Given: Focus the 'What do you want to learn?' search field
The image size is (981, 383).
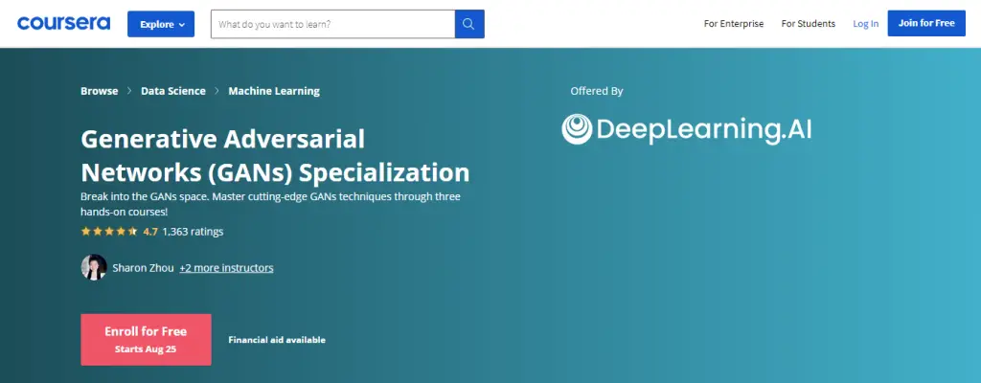Looking at the screenshot, I should tap(332, 24).
